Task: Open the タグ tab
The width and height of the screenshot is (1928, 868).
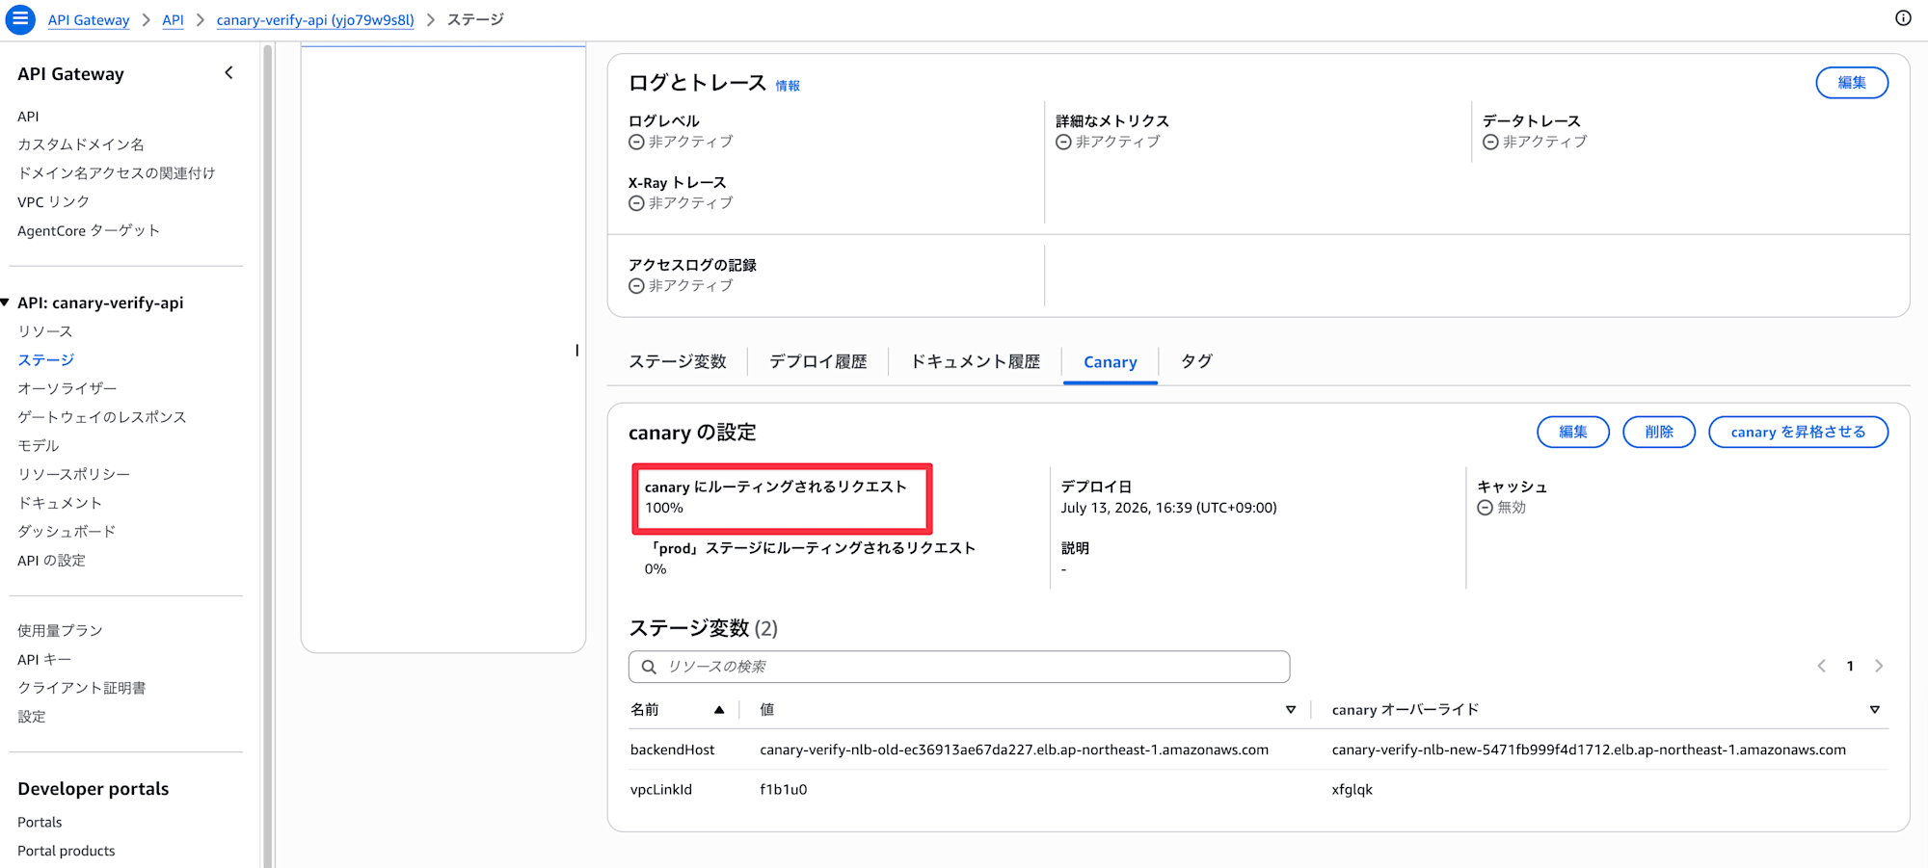Action: 1196,361
